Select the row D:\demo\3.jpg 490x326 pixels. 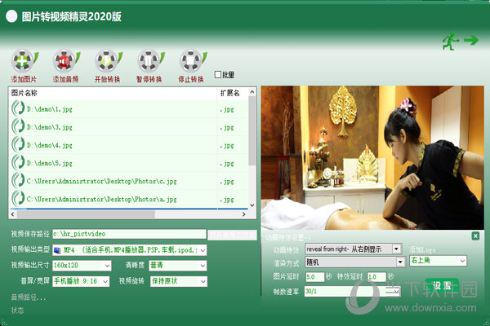coord(129,127)
